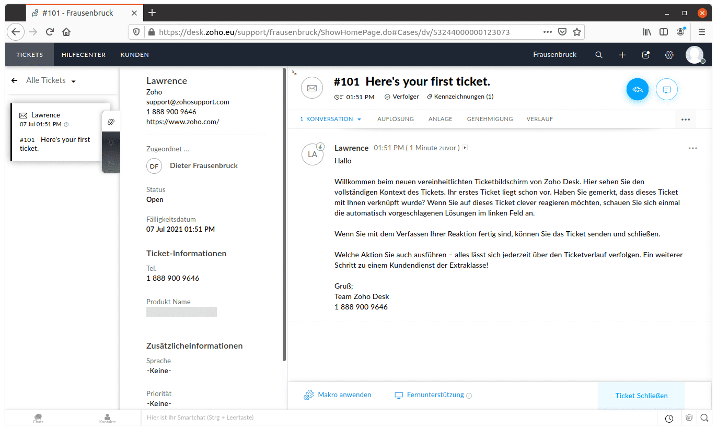Click the Open status value
717x430 pixels.
pyautogui.click(x=155, y=199)
